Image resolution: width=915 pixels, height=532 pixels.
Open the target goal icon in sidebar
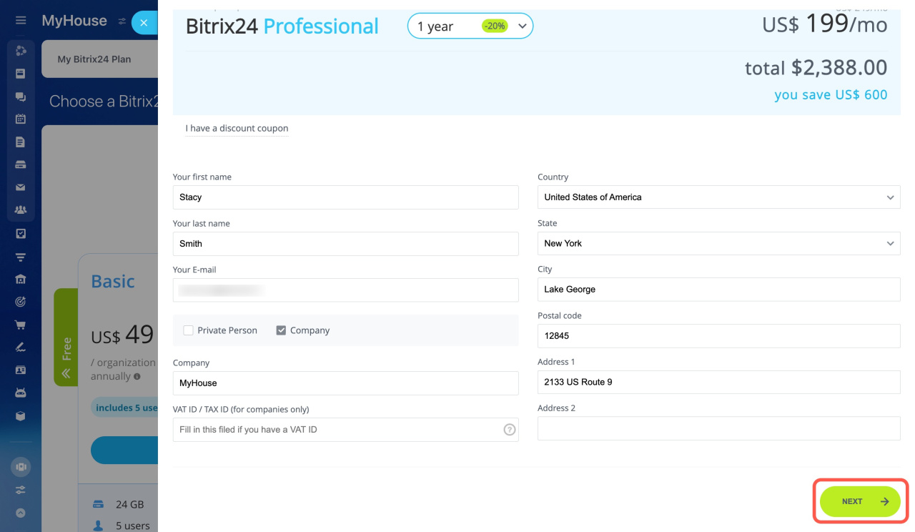(x=21, y=302)
